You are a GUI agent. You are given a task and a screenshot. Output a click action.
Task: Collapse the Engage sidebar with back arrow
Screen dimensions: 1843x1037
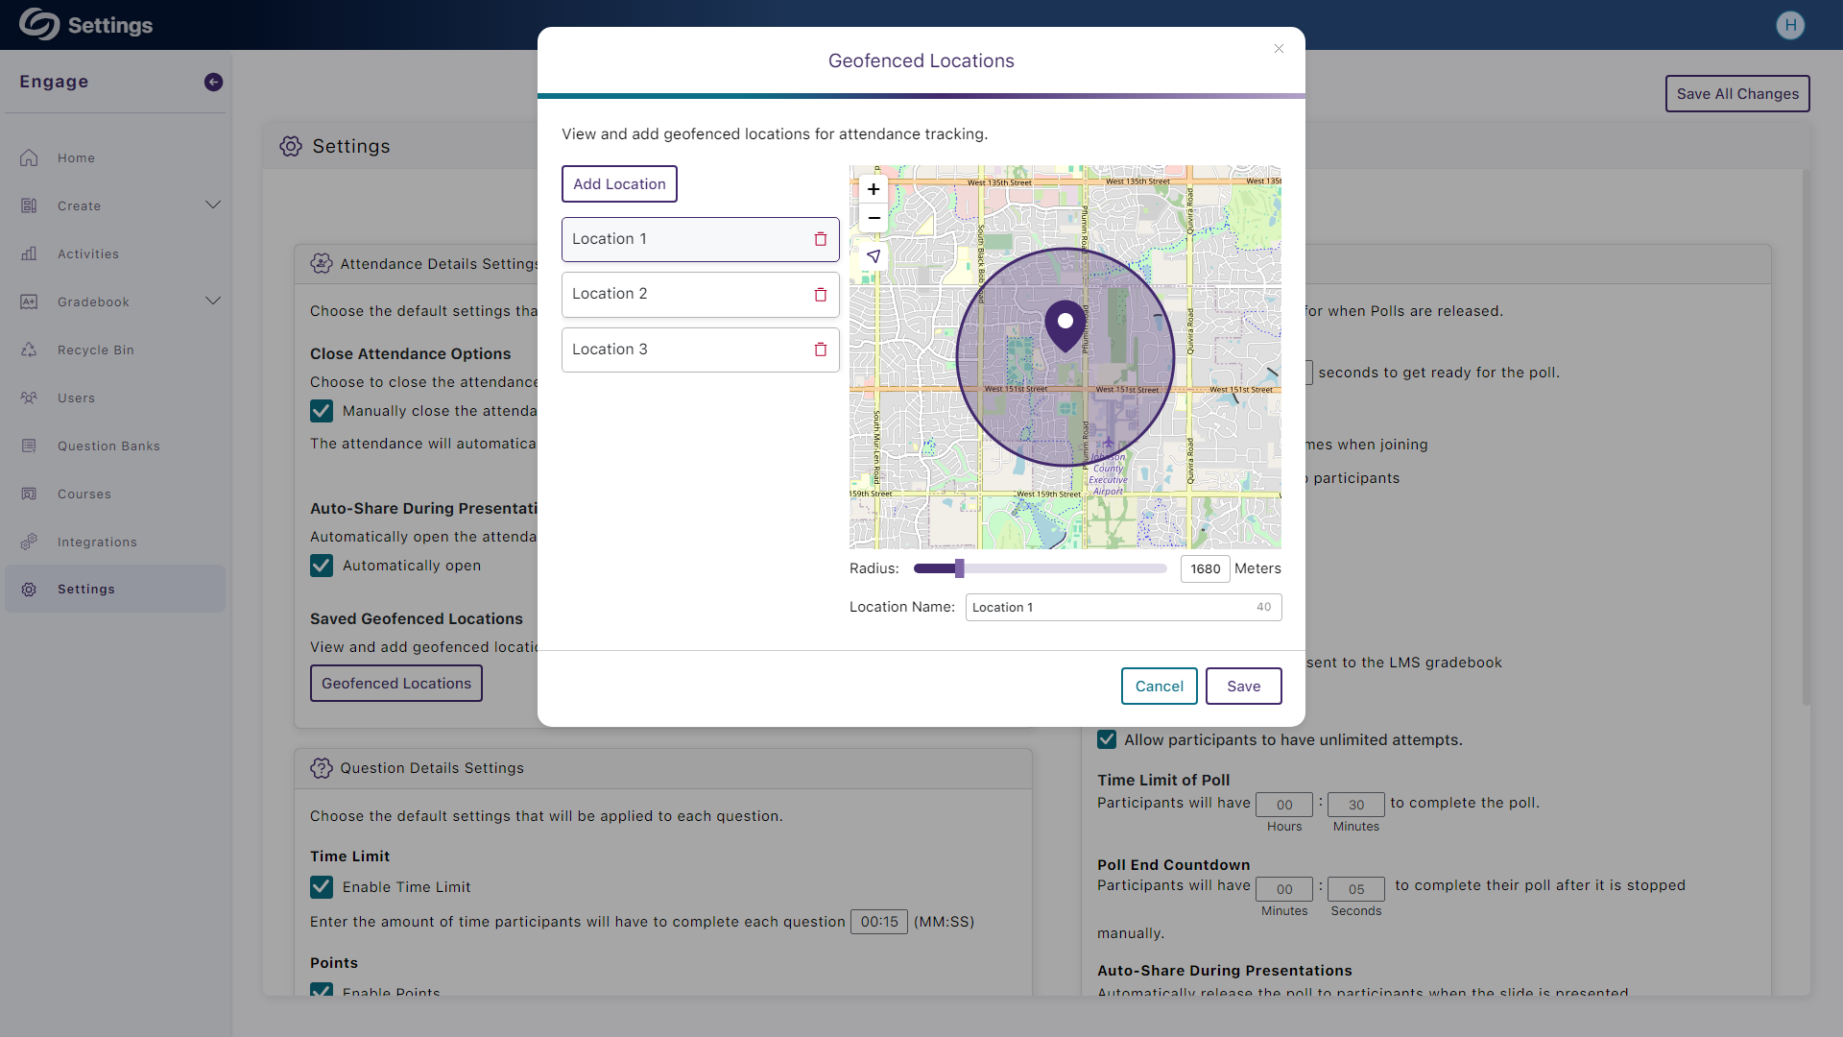point(212,82)
